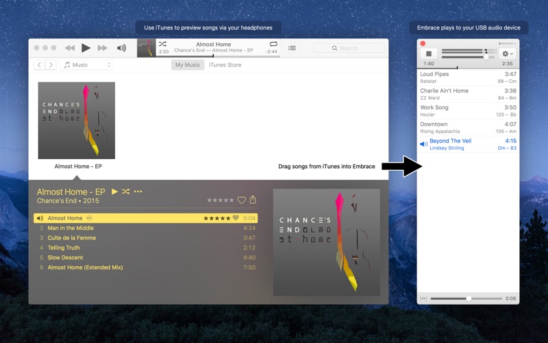Go forward with the iTunes forward chevron
The width and height of the screenshot is (548, 343).
pos(51,64)
